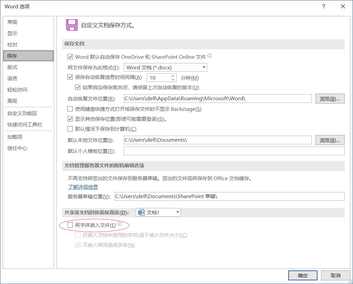Click the 自动恢复文件位置 path field
The width and height of the screenshot is (353, 284).
tap(218, 99)
